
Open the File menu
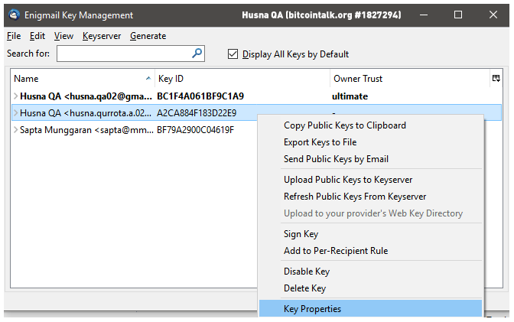point(14,36)
